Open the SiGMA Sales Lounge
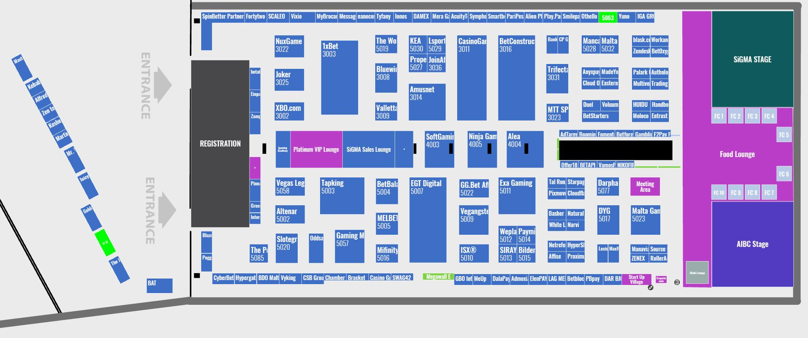This screenshot has width=808, height=338. (x=369, y=149)
